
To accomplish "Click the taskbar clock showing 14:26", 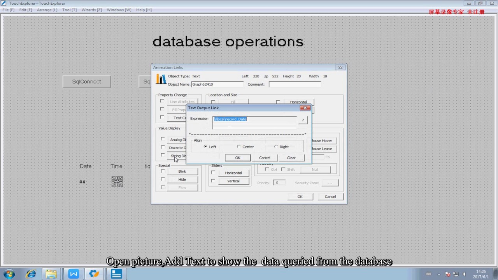I will tap(481, 274).
